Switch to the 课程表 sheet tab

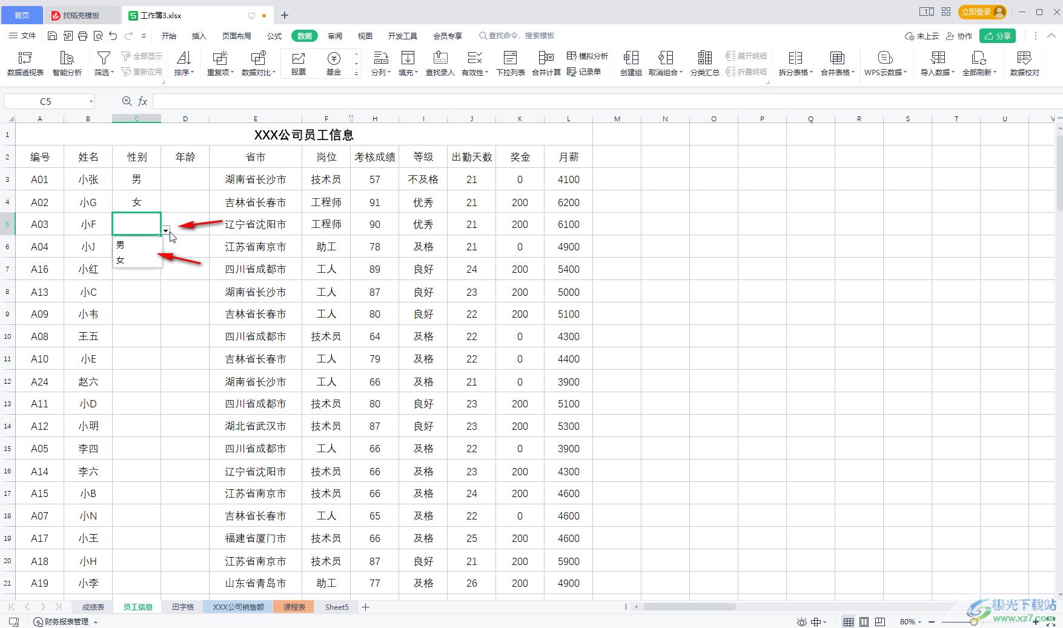tap(294, 607)
